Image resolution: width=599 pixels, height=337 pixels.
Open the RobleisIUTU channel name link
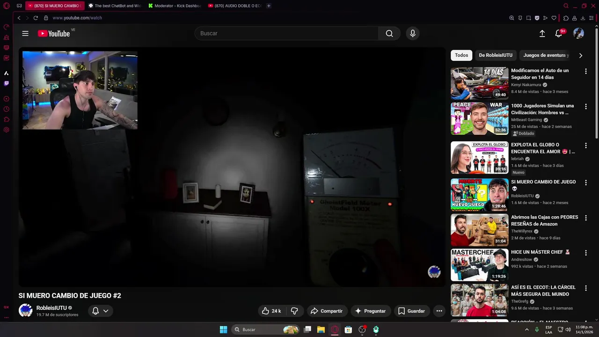[x=51, y=308]
